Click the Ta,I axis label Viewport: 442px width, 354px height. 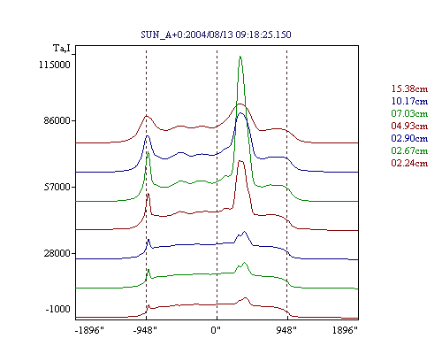click(x=62, y=48)
